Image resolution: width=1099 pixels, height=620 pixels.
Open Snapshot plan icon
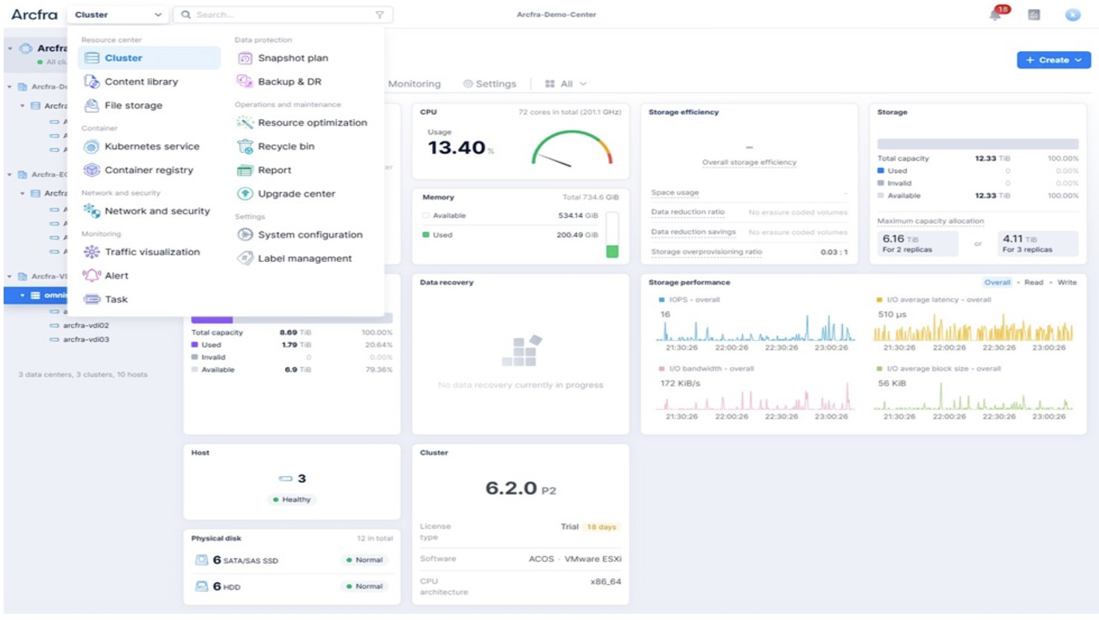click(x=245, y=58)
